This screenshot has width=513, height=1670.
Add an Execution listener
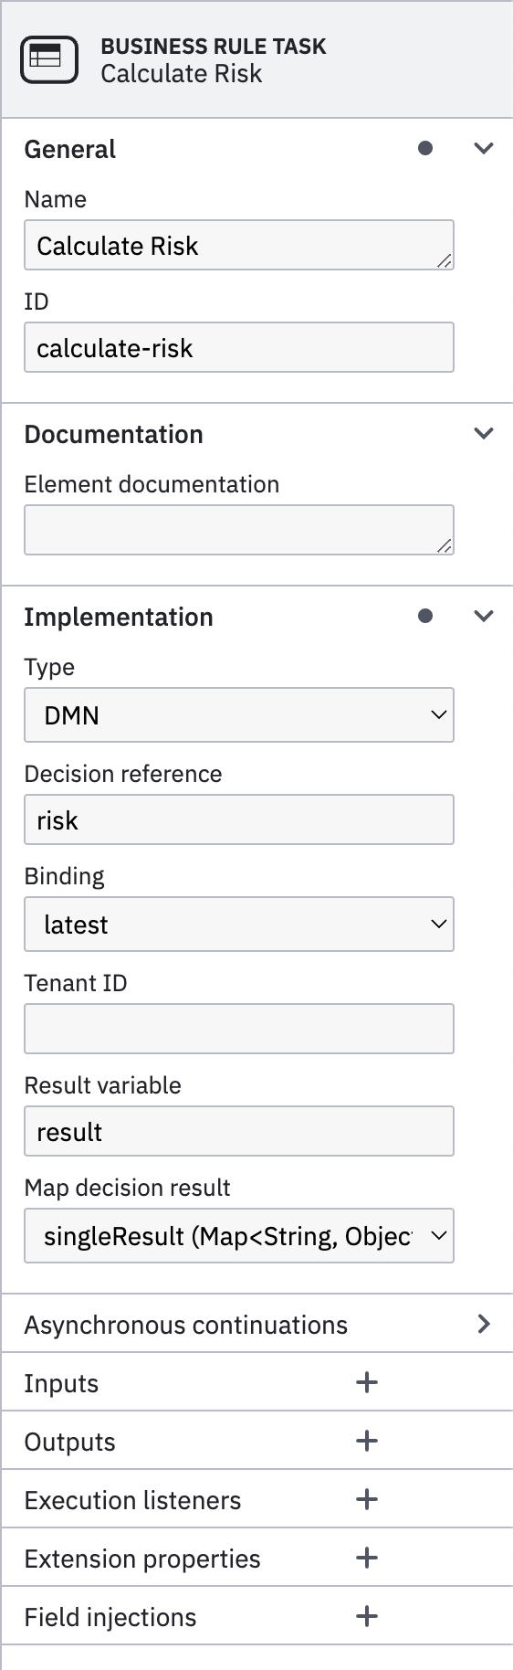click(x=367, y=1499)
